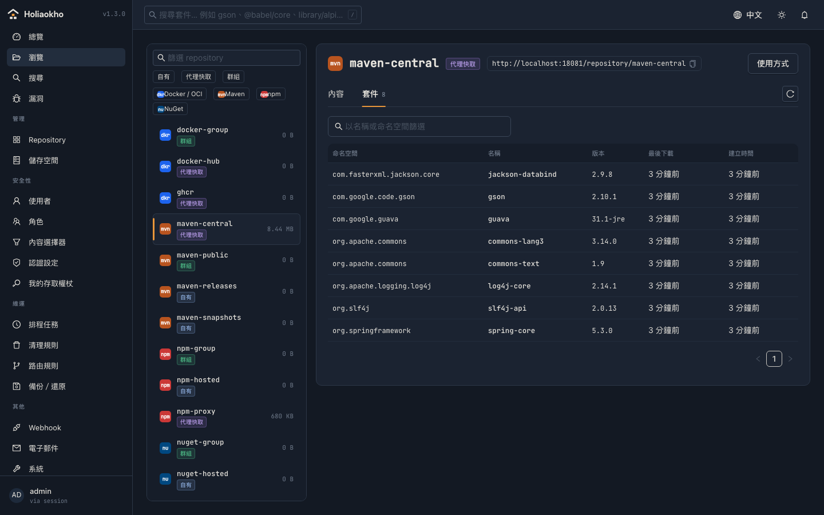Click the refresh icon in packages panel

click(790, 94)
